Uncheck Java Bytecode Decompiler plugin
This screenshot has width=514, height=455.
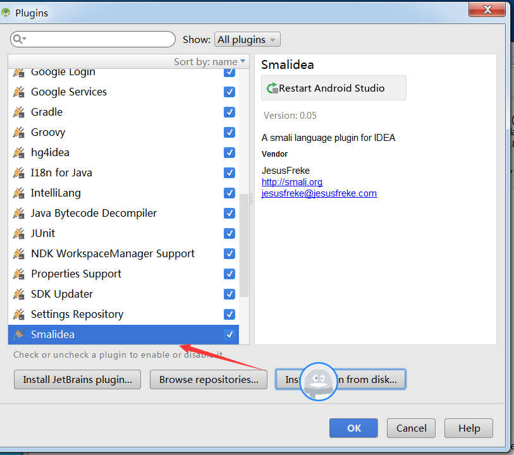tap(229, 214)
